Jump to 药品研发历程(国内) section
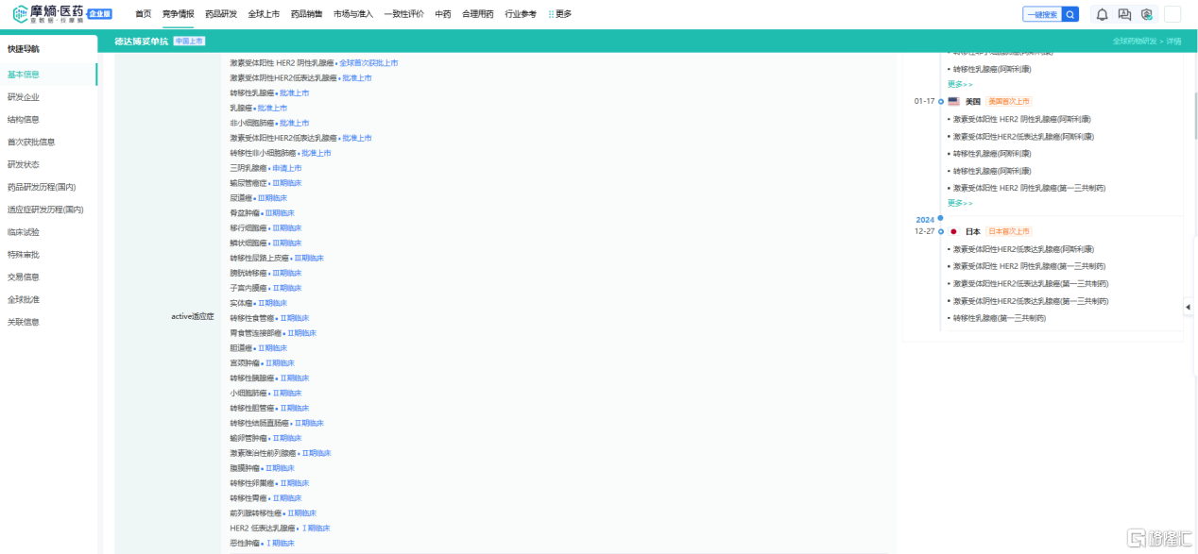Screen dimensions: 1198x554 pyautogui.click(x=42, y=187)
